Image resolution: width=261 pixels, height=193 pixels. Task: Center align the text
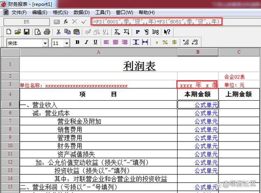(x=116, y=42)
